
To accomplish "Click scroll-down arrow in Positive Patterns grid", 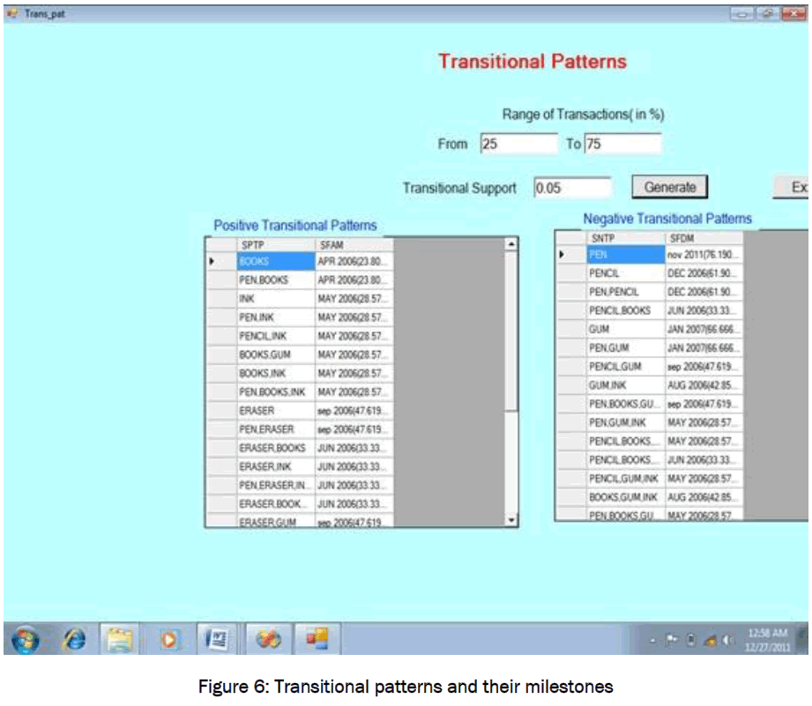I will [510, 521].
